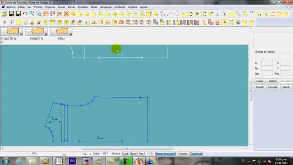This screenshot has width=293, height=165.
Task: Click the Open folder icon
Action: [5, 14]
